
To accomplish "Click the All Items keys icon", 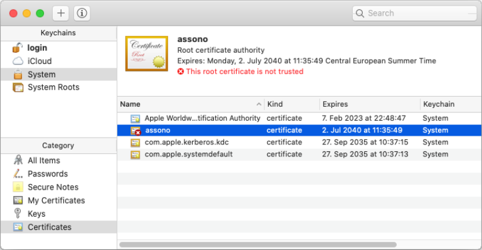I will coord(18,160).
